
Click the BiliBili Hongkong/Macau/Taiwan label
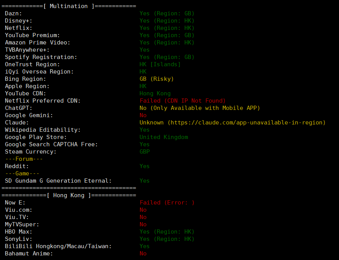[58, 246]
